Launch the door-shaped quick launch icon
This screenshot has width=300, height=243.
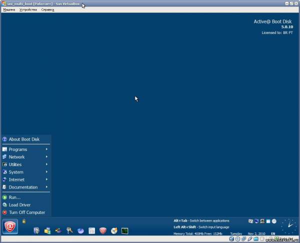tap(36, 231)
